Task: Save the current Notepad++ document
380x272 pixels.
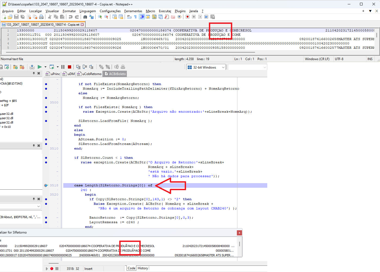Action: coord(16,17)
